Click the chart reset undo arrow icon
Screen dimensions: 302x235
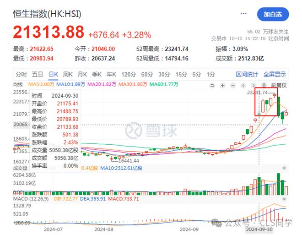[212, 85]
